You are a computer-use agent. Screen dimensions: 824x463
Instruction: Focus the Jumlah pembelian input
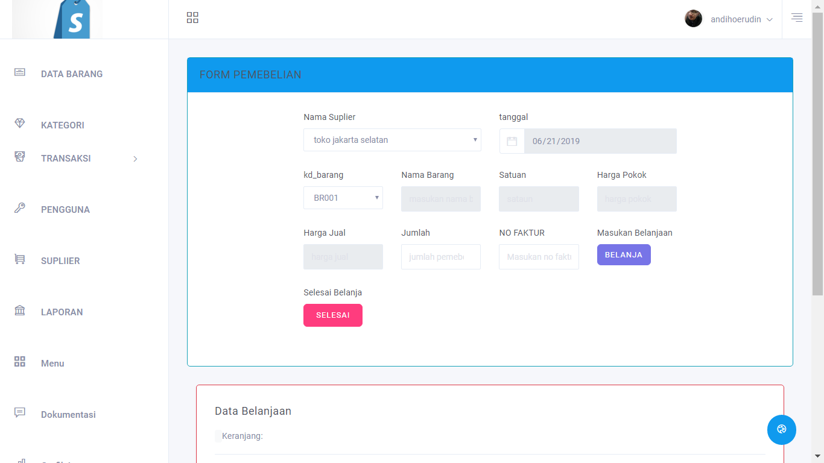tap(441, 257)
